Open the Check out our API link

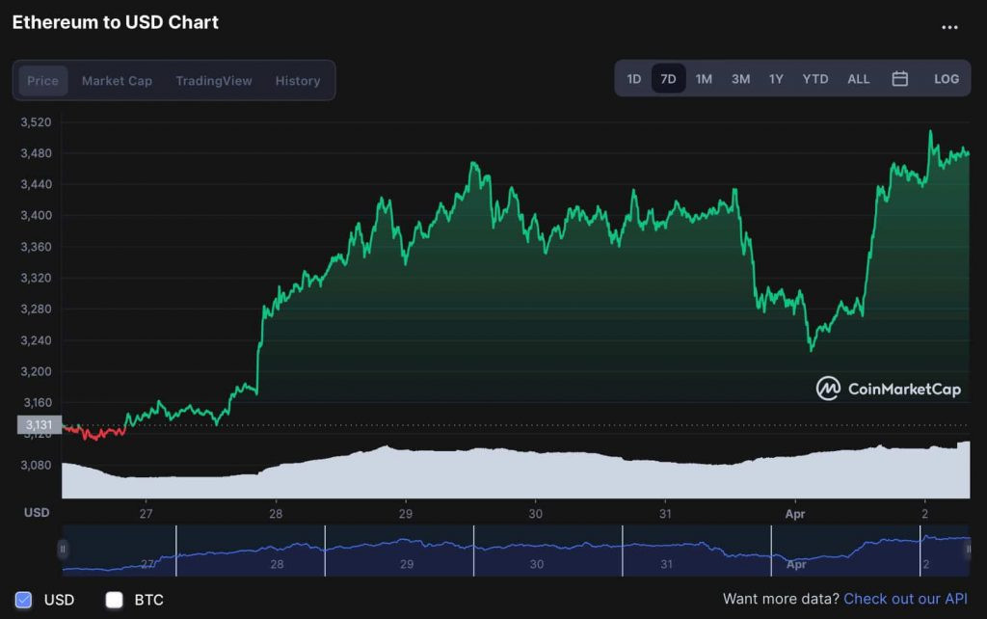pos(905,599)
